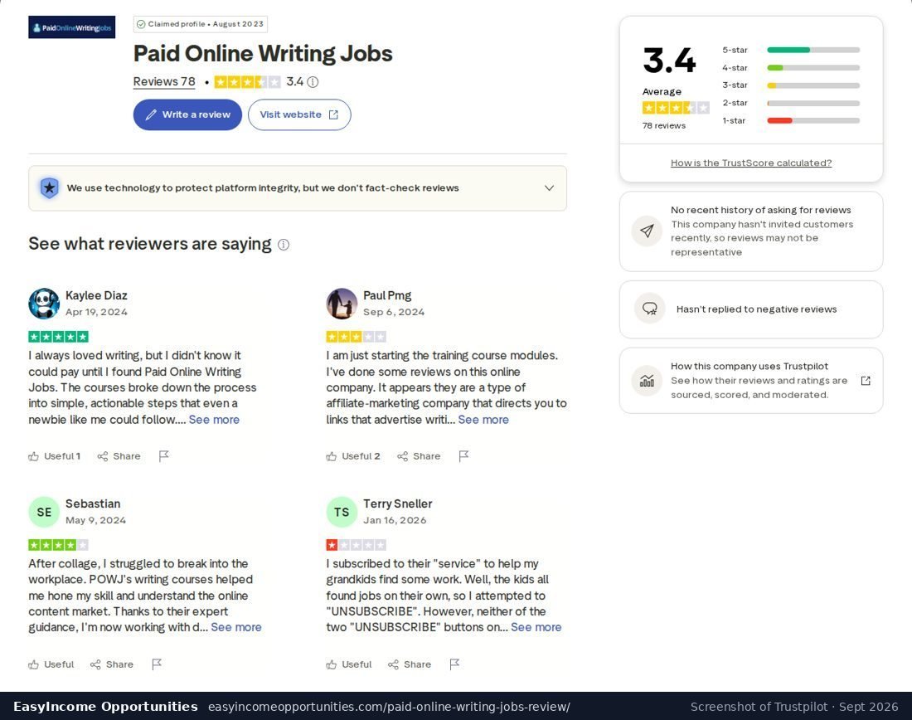Mark Kaylee Diaz's review as Useful
Image resolution: width=912 pixels, height=720 pixels.
[x=55, y=456]
